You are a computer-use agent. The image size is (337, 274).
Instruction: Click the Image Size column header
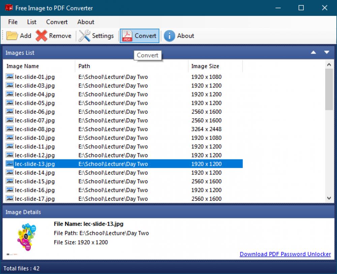[205, 66]
